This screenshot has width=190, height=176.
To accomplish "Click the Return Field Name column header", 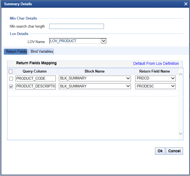I will click(155, 71).
